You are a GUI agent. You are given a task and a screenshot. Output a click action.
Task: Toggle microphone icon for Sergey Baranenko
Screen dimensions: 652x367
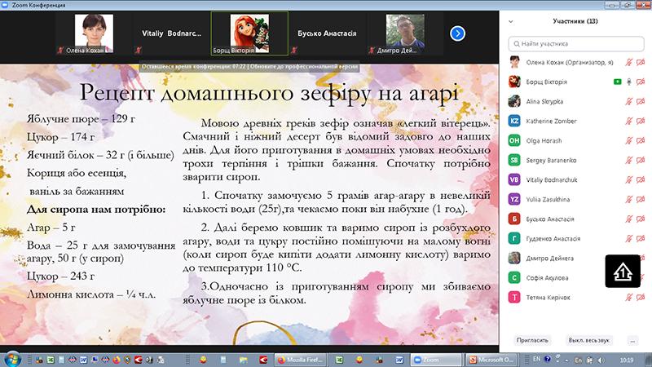(628, 160)
